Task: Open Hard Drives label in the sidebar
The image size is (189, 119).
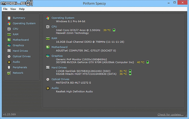Action: click(20, 51)
